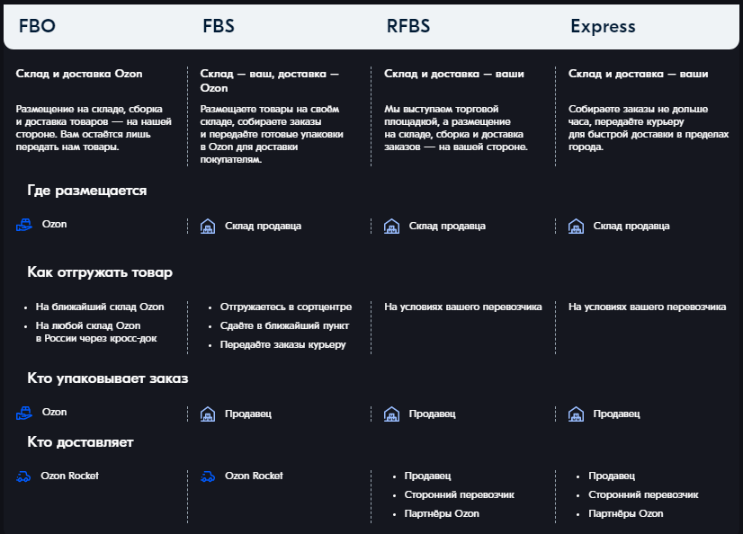
Task: Click the Сторонний перевозчик item under RFBS
Action: coord(459,494)
